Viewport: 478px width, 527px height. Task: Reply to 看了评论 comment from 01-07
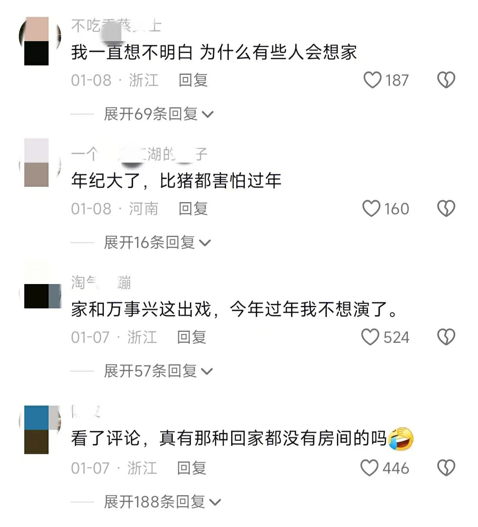[192, 468]
